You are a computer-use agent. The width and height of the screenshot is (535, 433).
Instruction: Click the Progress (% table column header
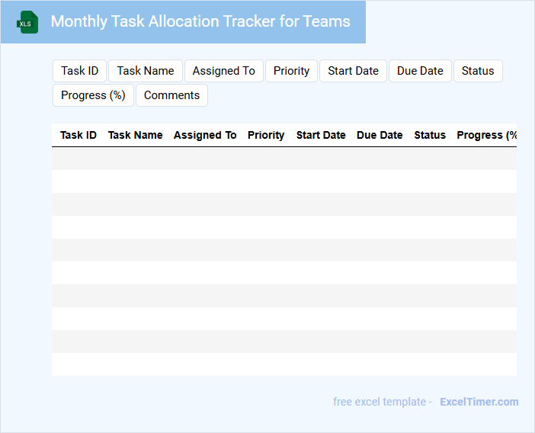tap(486, 135)
